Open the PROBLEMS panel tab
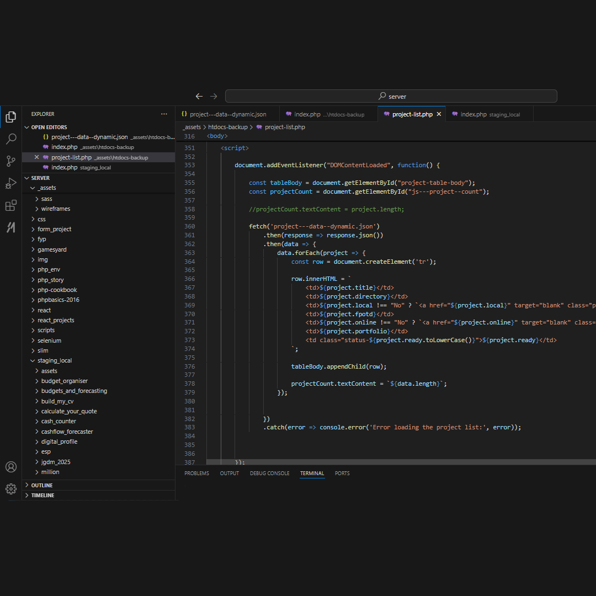Image resolution: width=596 pixels, height=596 pixels. click(x=196, y=473)
